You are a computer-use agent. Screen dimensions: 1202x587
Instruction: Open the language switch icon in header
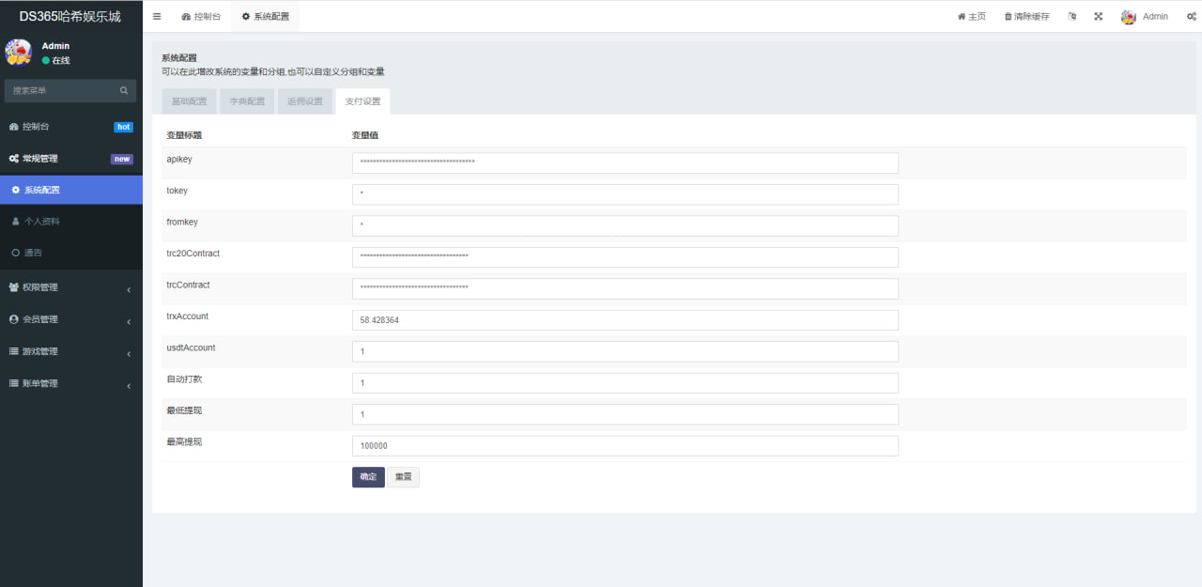tap(1072, 17)
